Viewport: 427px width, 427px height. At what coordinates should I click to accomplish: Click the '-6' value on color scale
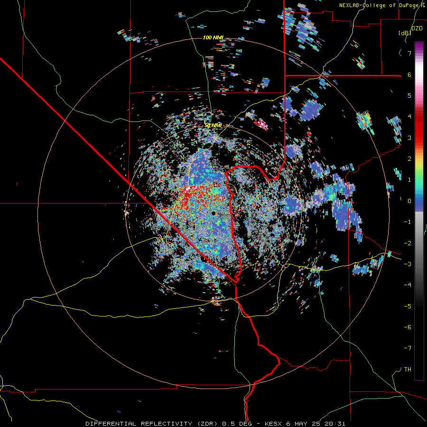[x=408, y=327]
